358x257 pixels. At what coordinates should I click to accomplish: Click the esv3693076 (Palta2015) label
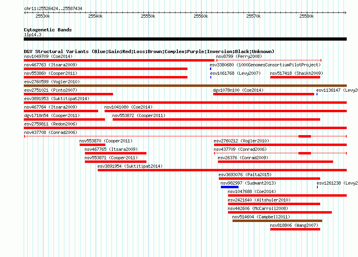pyautogui.click(x=245, y=175)
